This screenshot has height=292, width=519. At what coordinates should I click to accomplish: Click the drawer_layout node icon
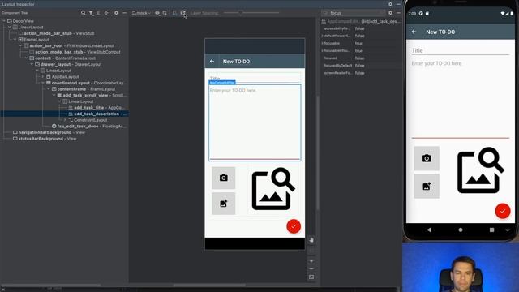tap(37, 64)
